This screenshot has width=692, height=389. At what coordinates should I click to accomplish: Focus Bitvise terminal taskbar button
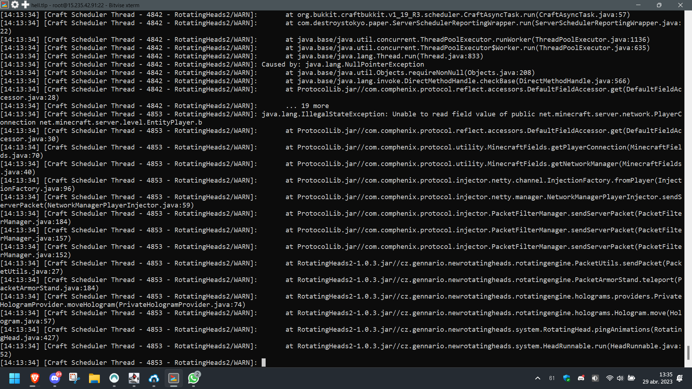pyautogui.click(x=174, y=378)
